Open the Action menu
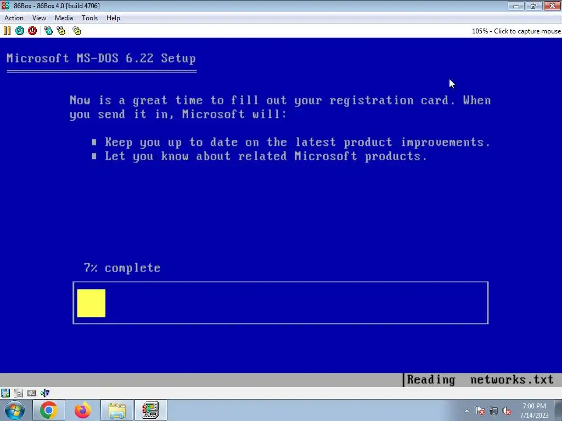Image resolution: width=562 pixels, height=421 pixels. click(14, 18)
